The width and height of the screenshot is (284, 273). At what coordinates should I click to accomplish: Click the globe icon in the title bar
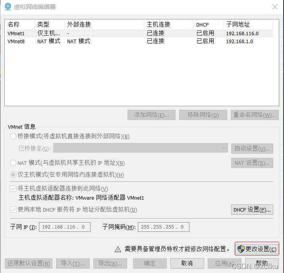click(8, 7)
